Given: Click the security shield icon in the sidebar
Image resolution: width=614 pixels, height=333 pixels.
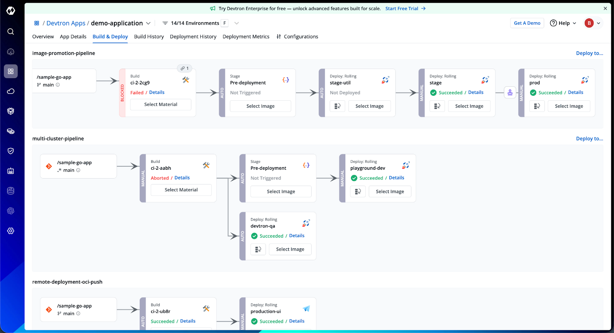Looking at the screenshot, I should (11, 151).
